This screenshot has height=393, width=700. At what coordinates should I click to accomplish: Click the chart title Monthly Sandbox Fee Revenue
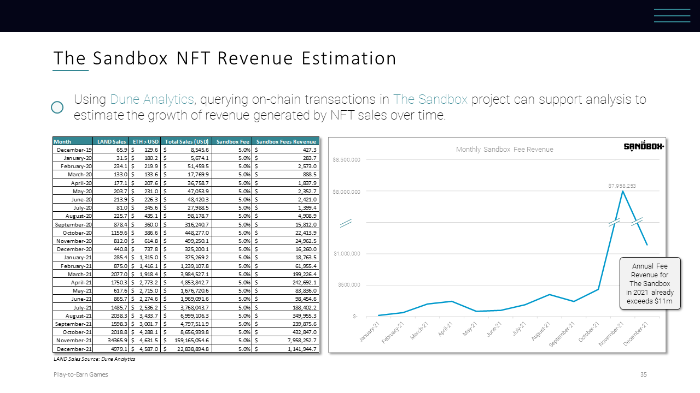(x=505, y=150)
